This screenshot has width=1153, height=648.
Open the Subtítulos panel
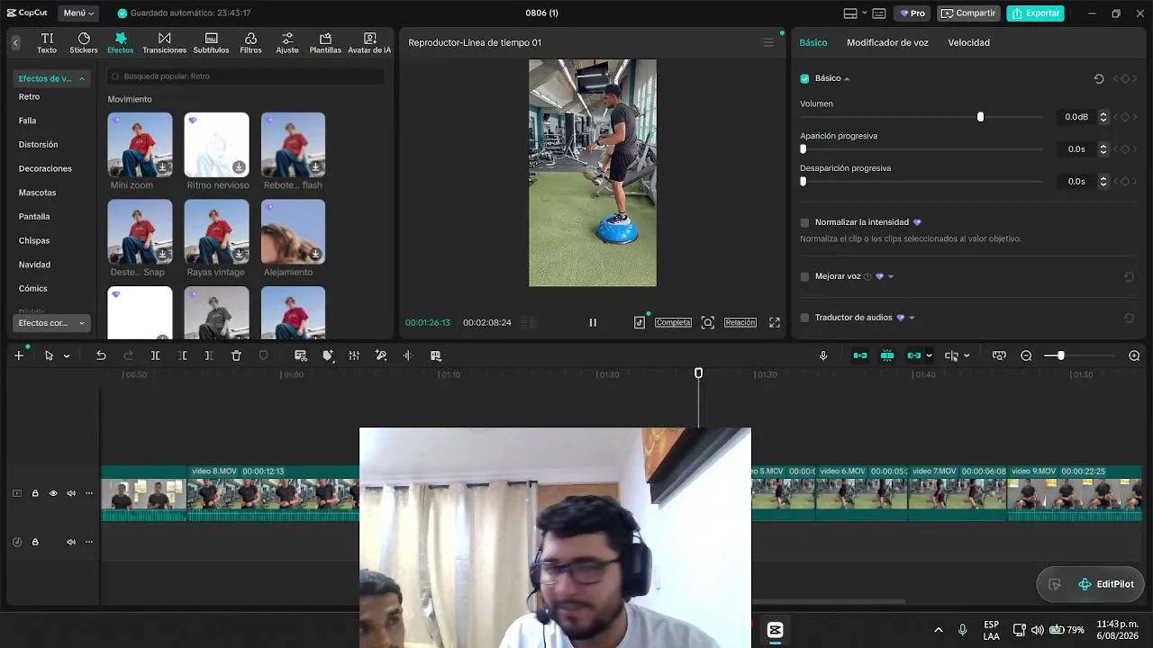[x=211, y=42]
